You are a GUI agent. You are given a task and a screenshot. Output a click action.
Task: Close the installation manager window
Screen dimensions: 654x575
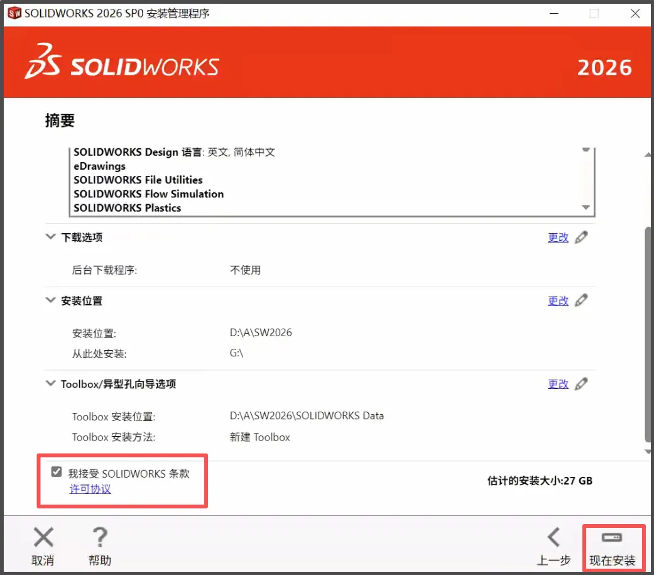pyautogui.click(x=635, y=13)
